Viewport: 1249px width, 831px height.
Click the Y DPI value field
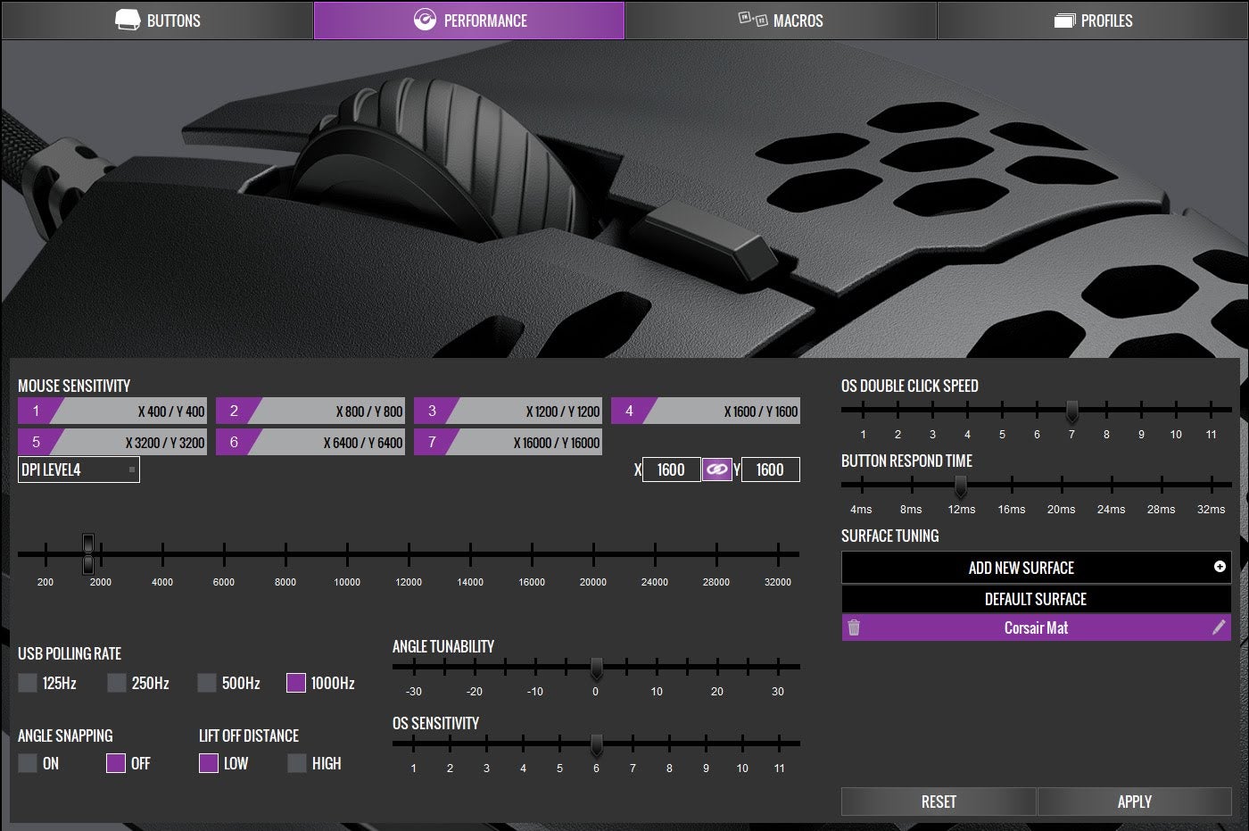coord(771,470)
